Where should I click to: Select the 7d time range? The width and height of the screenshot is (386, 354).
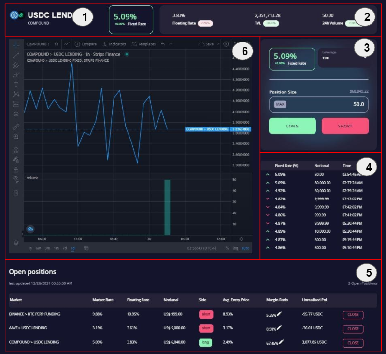click(x=65, y=248)
